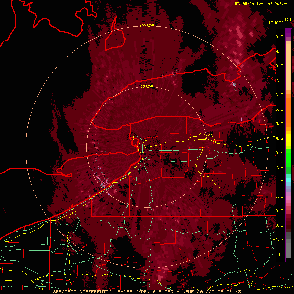Click the 5.0 scale value
Screen dimensions: 294x294
tap(279, 124)
